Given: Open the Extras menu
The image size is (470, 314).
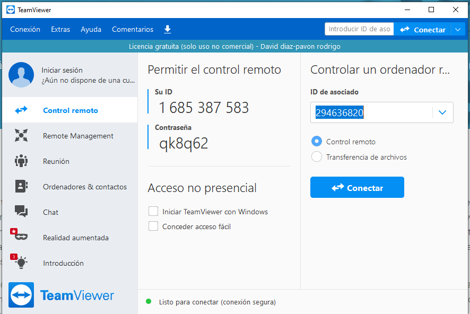Looking at the screenshot, I should click(x=60, y=30).
